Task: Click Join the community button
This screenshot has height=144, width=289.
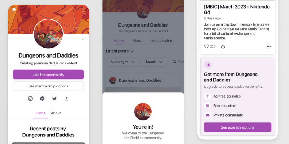Action: [x=48, y=75]
